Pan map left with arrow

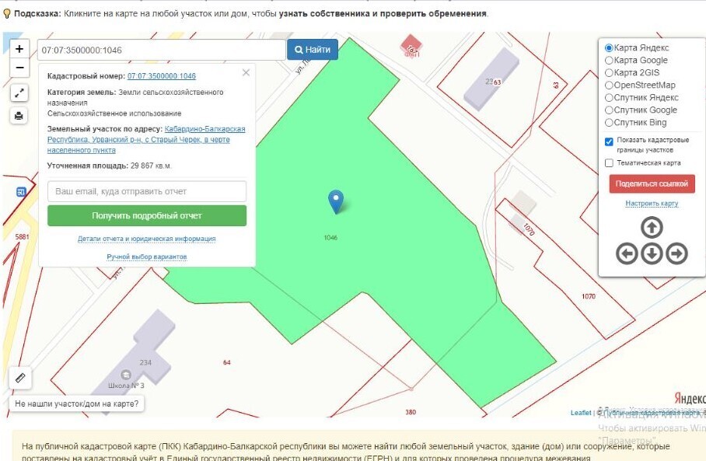627,253
